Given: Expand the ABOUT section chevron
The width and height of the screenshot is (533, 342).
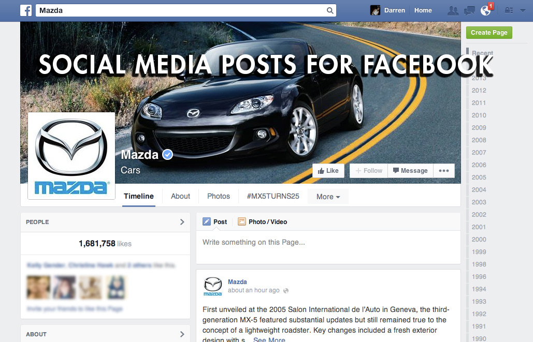Looking at the screenshot, I should click(x=182, y=334).
